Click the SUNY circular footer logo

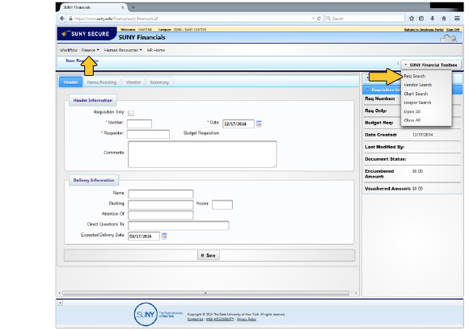[x=146, y=314]
